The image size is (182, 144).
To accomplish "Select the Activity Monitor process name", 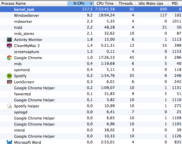I will [28, 40].
